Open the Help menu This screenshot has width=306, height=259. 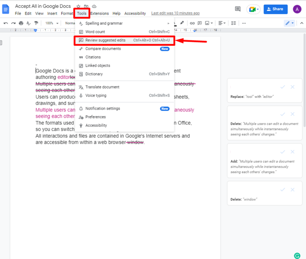click(x=116, y=13)
